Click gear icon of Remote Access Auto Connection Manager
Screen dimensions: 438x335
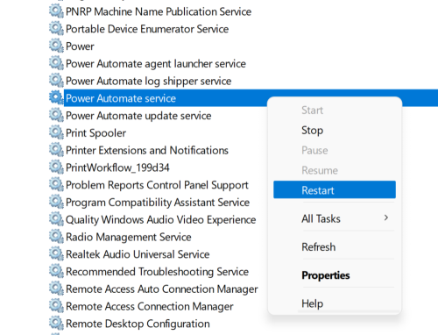(x=56, y=289)
